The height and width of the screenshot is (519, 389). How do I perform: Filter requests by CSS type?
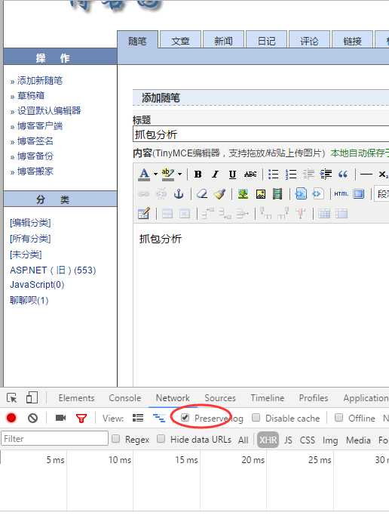307,440
